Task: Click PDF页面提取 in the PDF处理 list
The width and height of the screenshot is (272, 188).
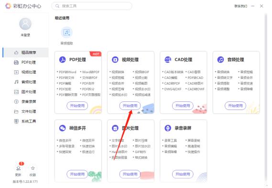Action: (x=91, y=95)
